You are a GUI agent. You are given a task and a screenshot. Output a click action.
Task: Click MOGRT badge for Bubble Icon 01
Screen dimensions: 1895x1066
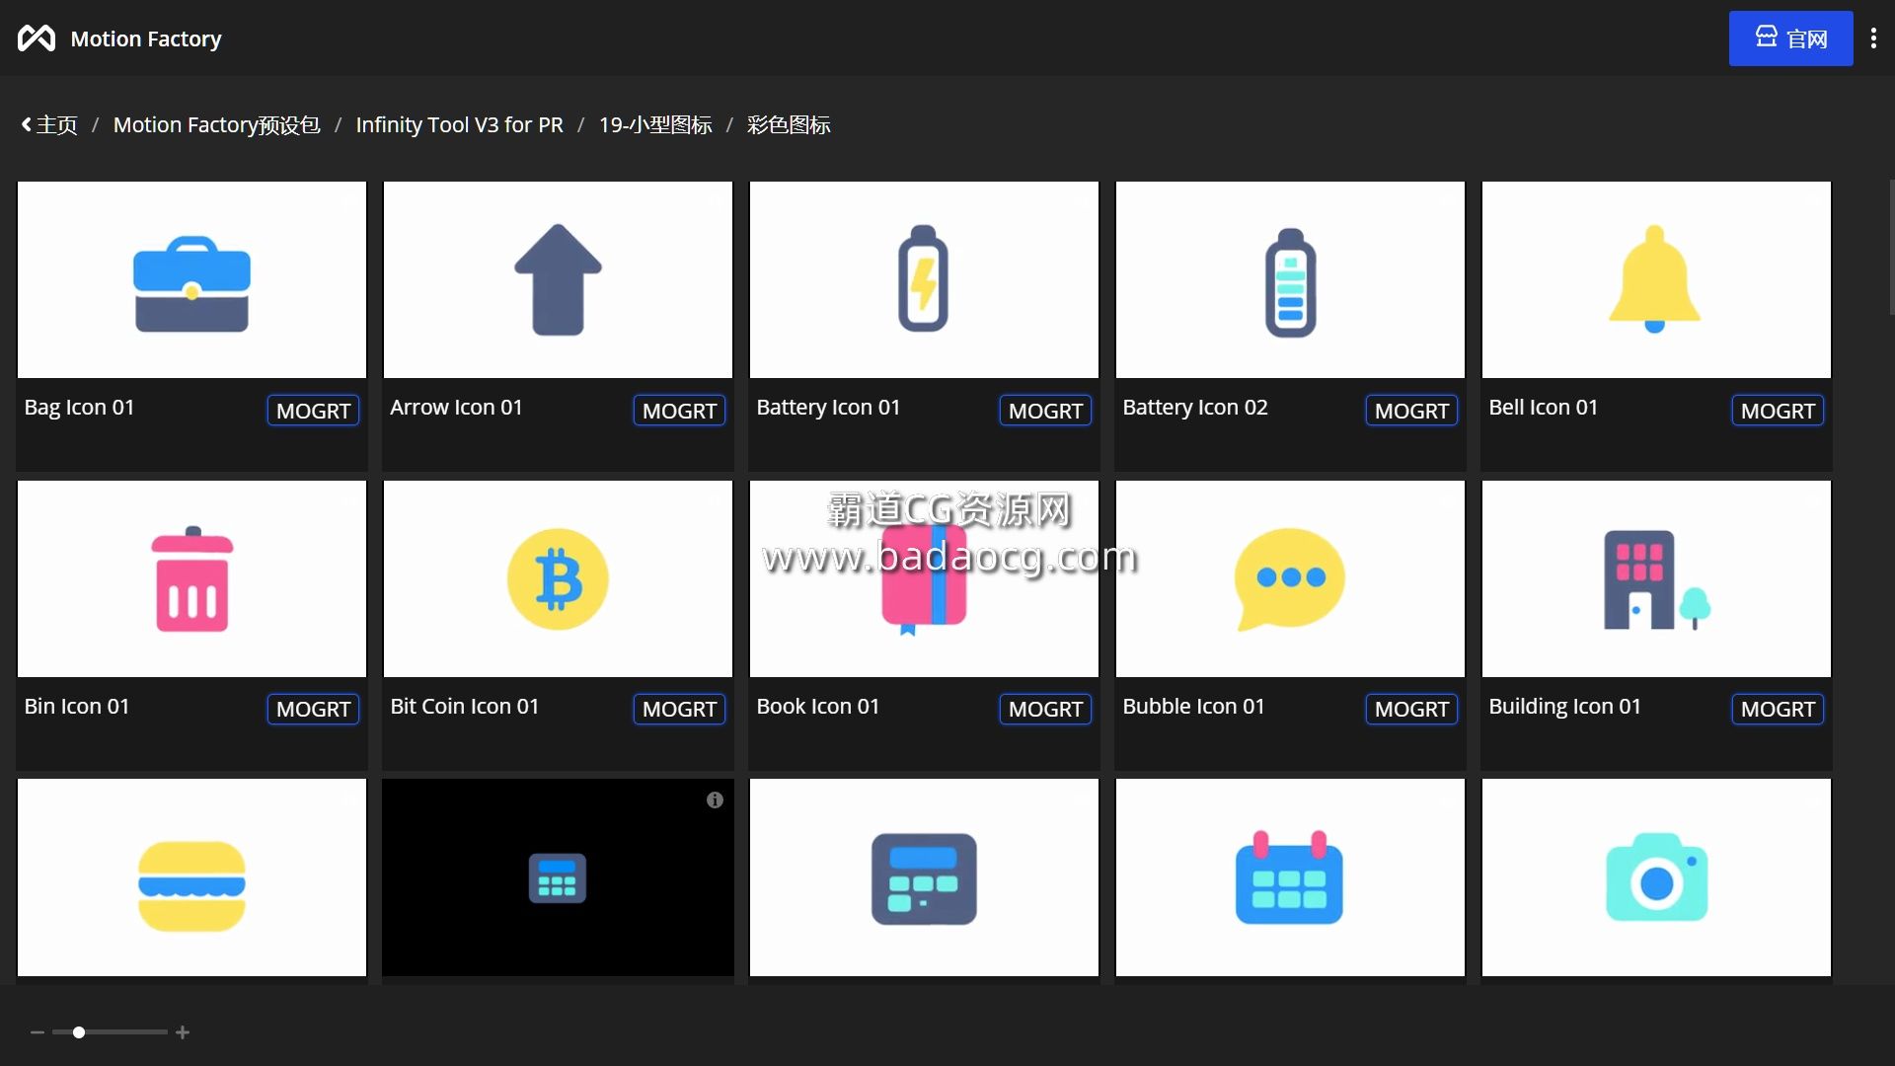(x=1411, y=709)
